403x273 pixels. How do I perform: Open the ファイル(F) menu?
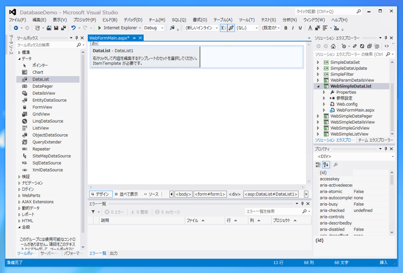[x=17, y=20]
